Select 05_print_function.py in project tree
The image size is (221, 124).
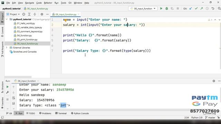click(27, 40)
